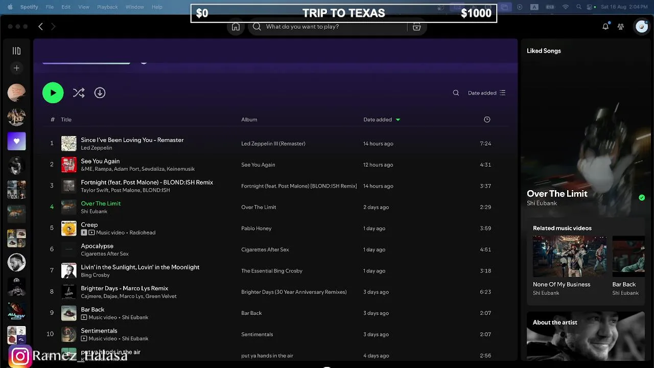Open the Playback menu

[107, 7]
